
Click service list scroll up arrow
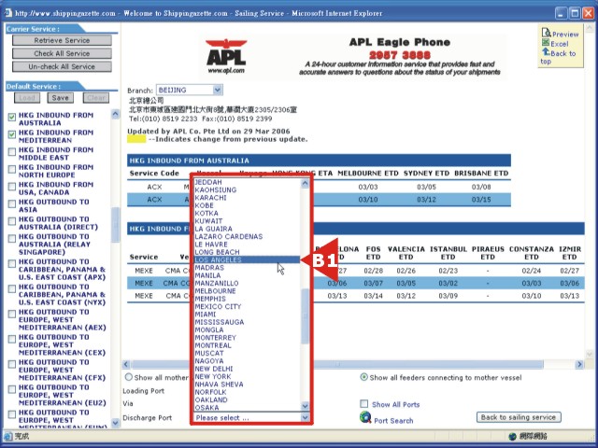point(115,114)
